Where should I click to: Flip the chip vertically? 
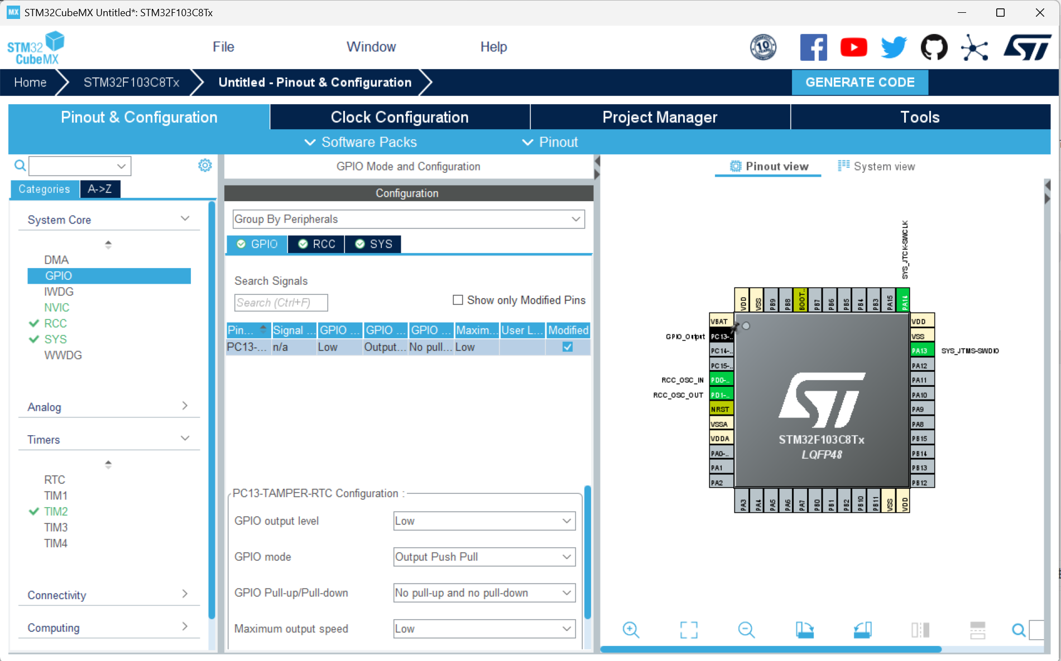point(978,630)
